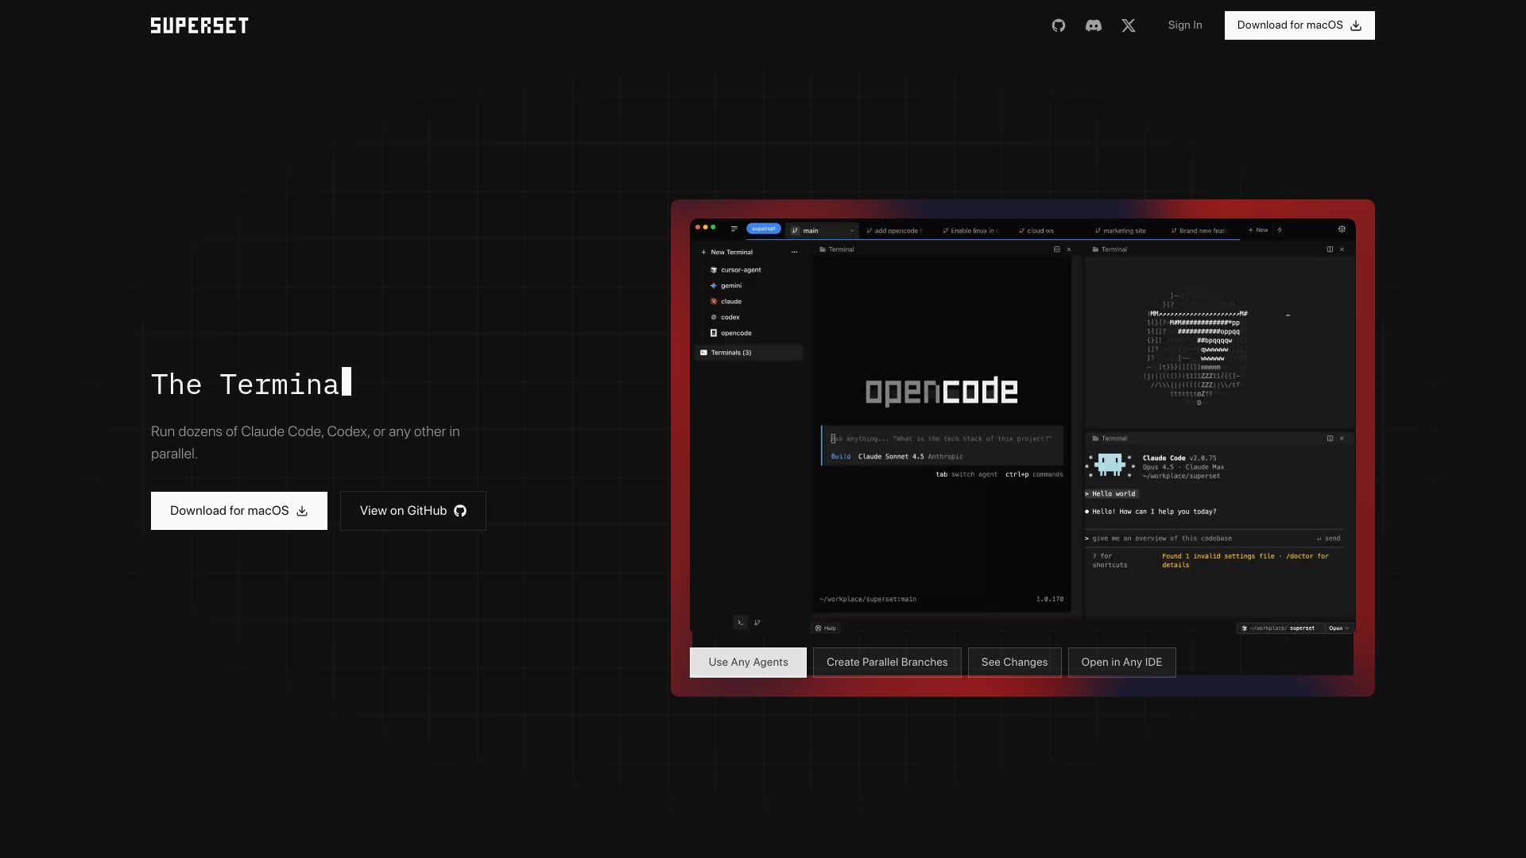Viewport: 1526px width, 858px height.
Task: Split the ASCII art Terminal pane
Action: point(1330,249)
